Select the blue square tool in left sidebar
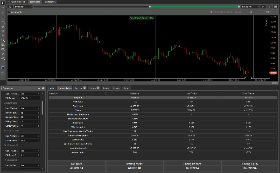Screen dimensions: 280x173 [x=3, y=68]
